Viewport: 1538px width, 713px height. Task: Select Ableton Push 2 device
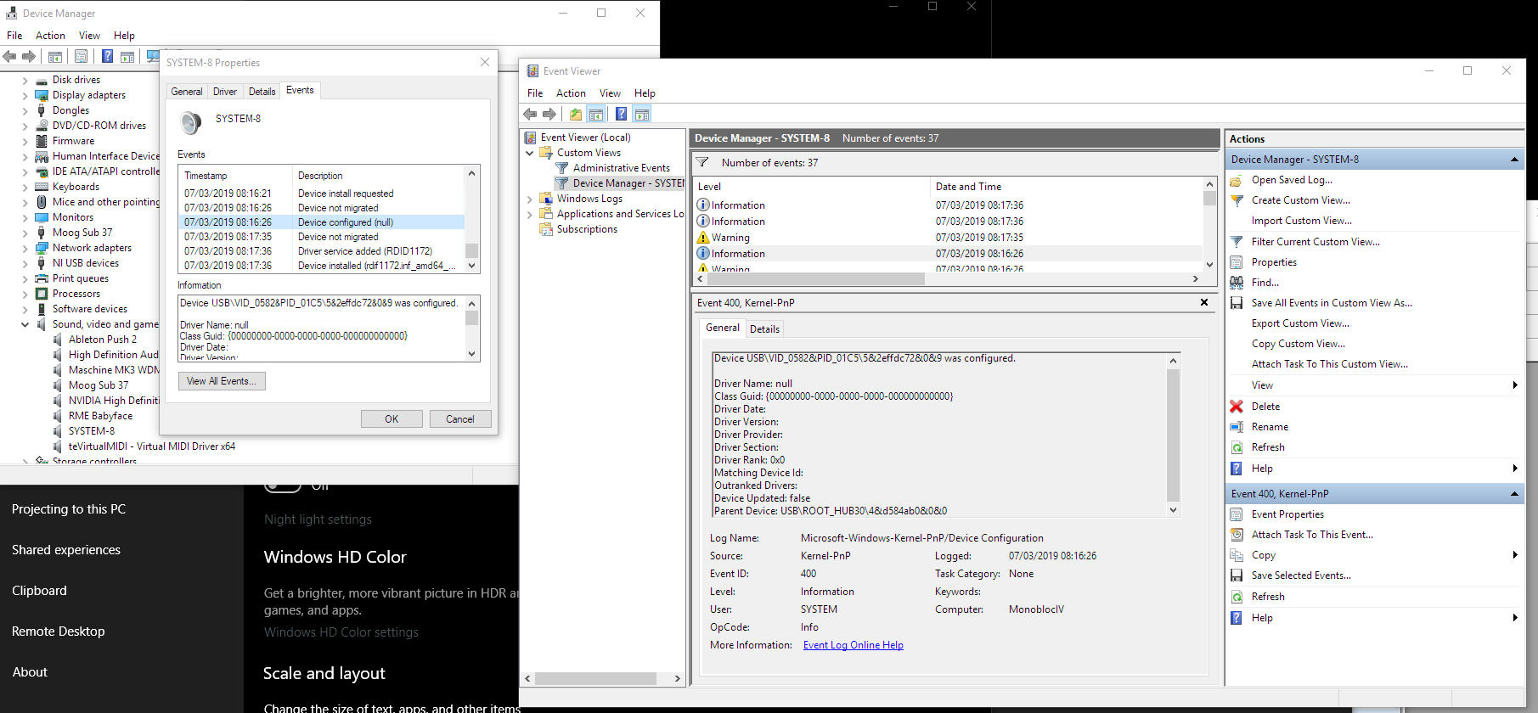coord(103,340)
